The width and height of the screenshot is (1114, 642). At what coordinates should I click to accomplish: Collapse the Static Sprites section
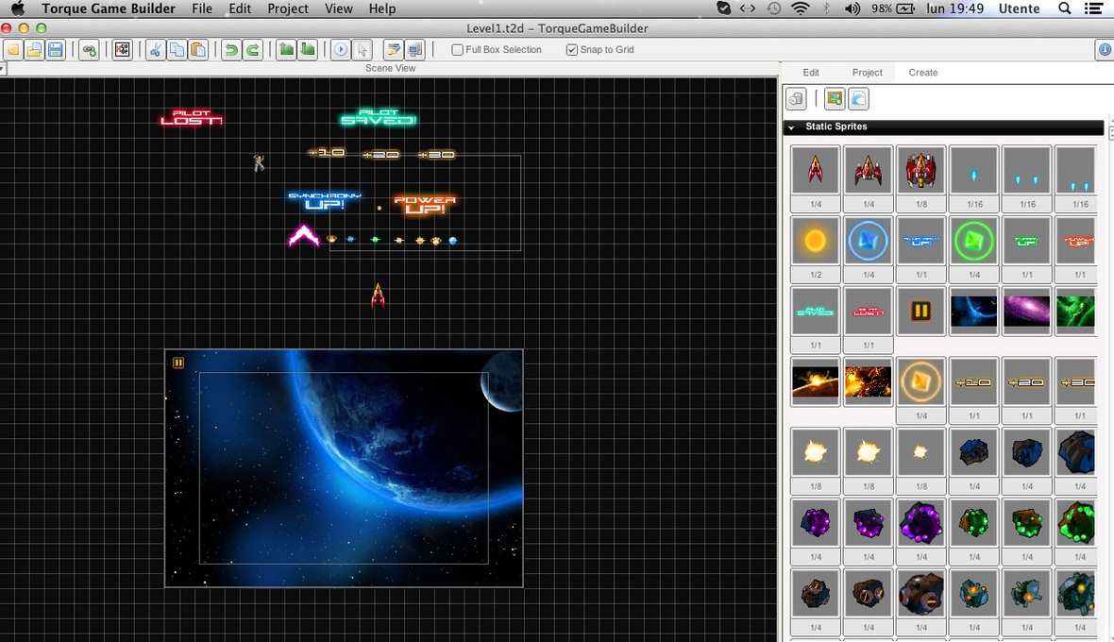[791, 127]
